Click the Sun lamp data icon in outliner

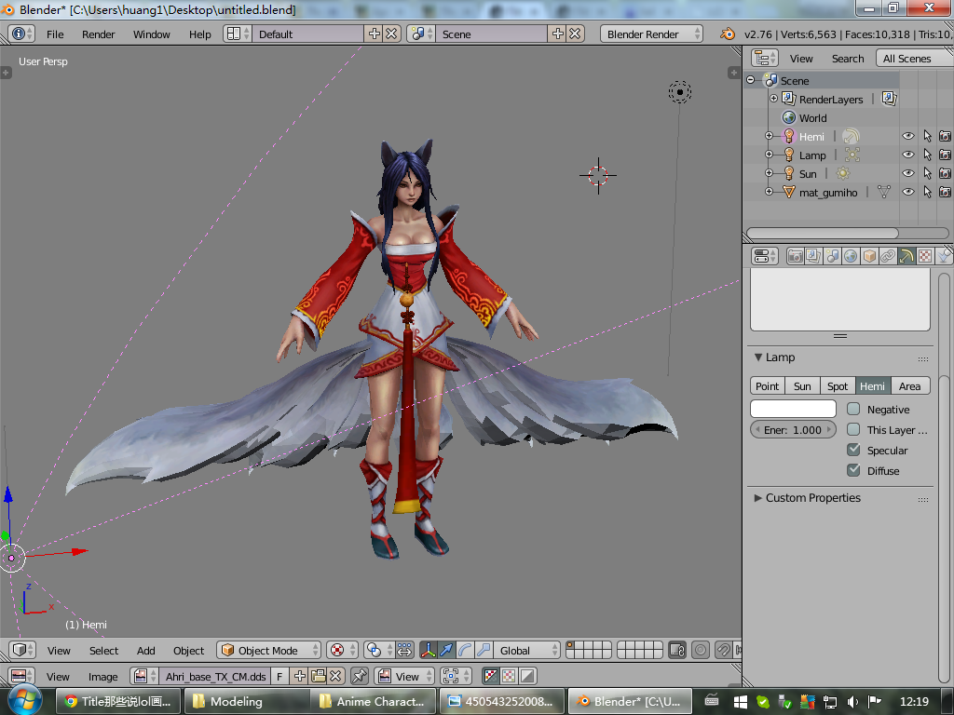842,174
